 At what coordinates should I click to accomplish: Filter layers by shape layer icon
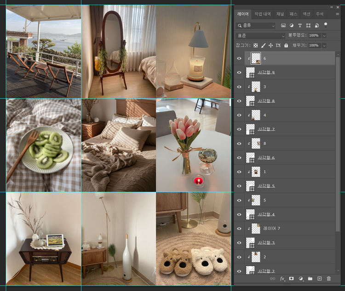click(308, 26)
